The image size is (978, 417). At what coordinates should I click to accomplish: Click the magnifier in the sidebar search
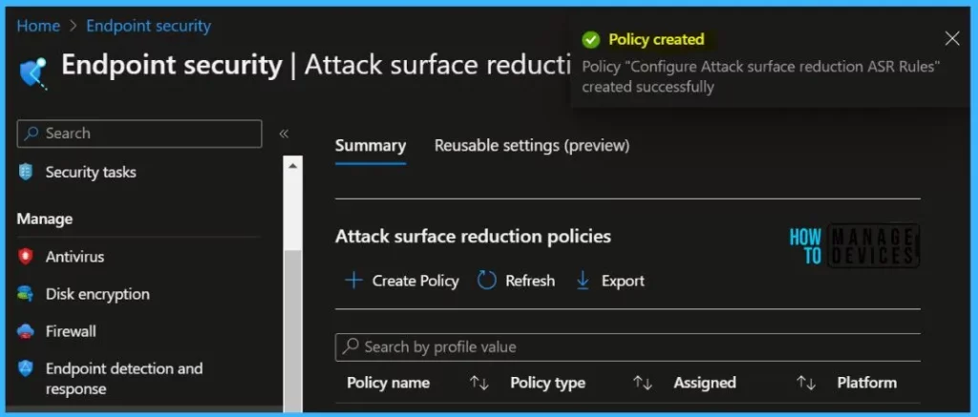[x=32, y=134]
